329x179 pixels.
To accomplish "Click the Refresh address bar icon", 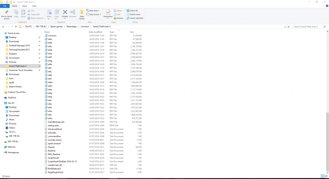I will tap(289, 27).
